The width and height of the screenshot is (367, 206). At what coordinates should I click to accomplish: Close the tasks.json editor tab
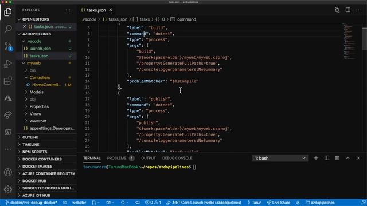point(111,10)
